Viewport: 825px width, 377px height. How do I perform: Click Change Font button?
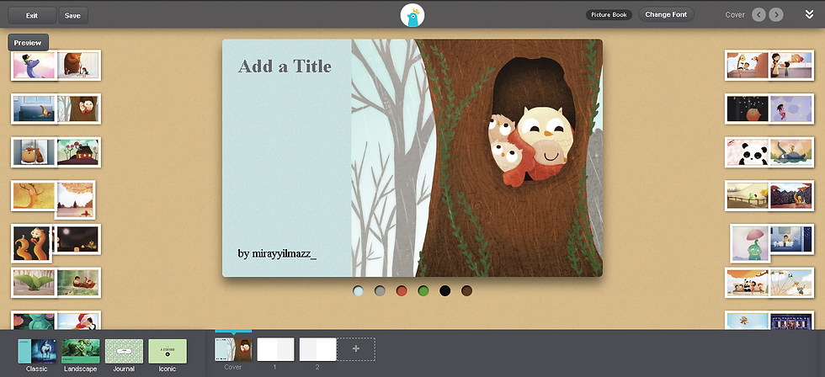[666, 14]
